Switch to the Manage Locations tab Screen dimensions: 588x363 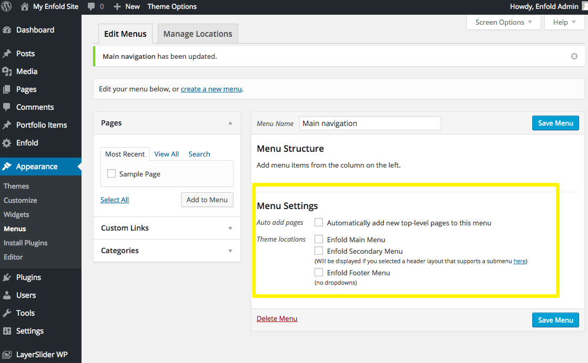click(x=197, y=33)
